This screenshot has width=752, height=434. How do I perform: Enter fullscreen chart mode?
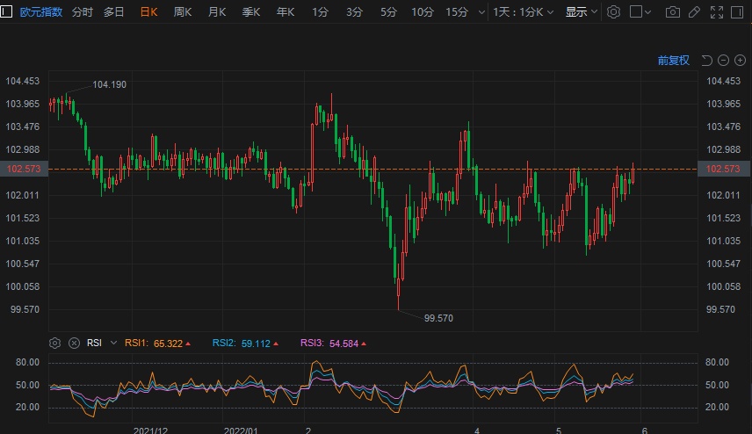click(716, 12)
